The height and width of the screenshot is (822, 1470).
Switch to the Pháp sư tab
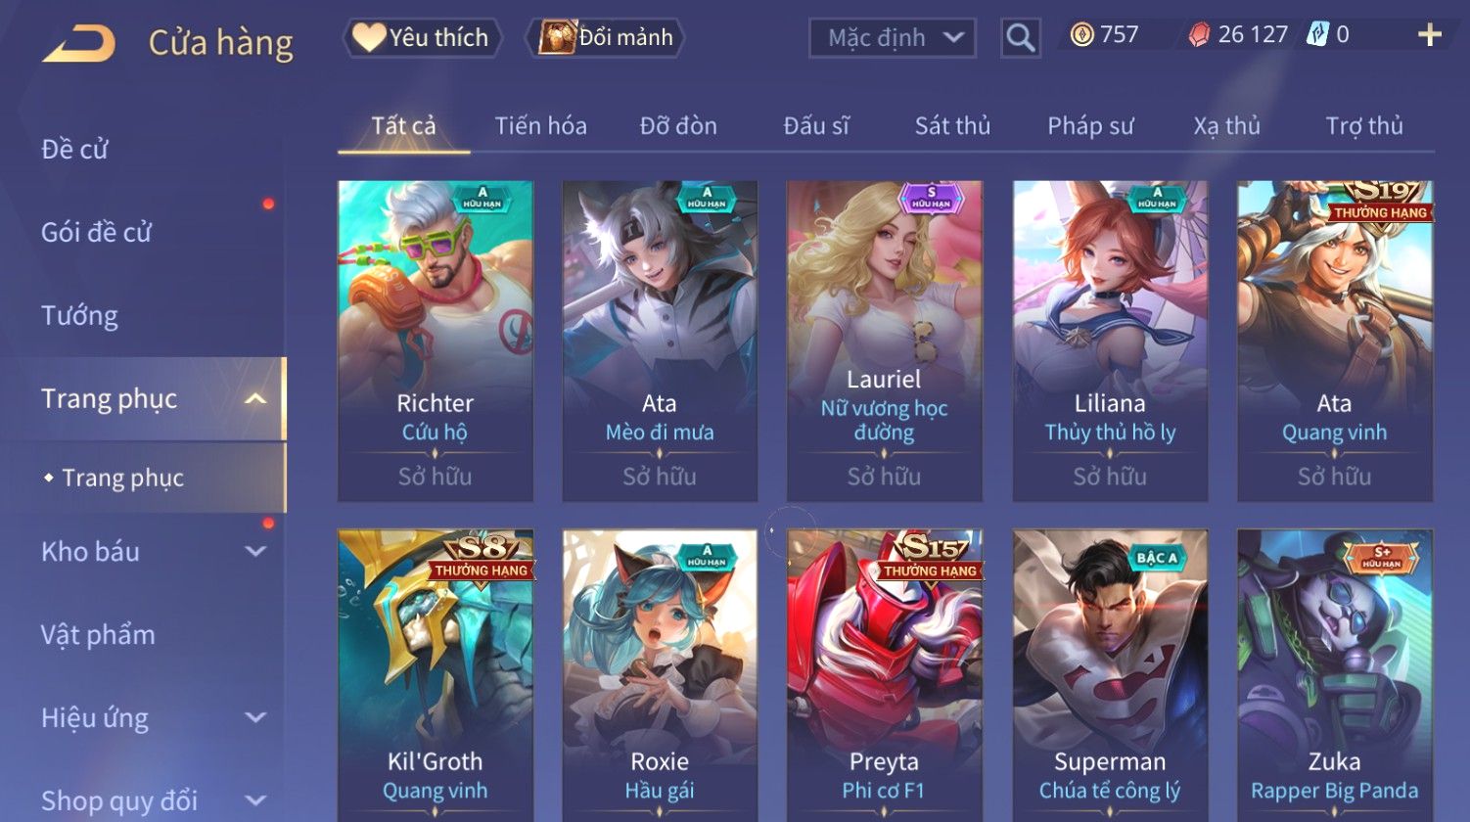1090,126
